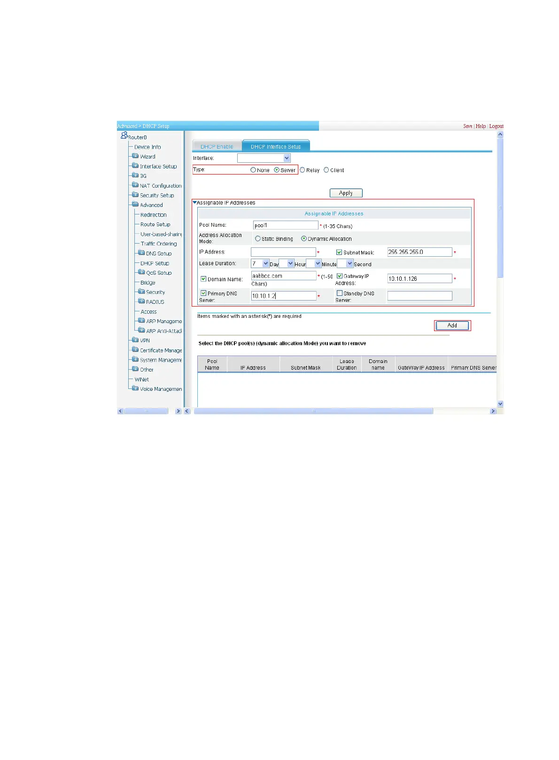Viewport: 559px width, 760px height.
Task: Open the ARP Anti-Attack folder icon
Action: (x=141, y=331)
